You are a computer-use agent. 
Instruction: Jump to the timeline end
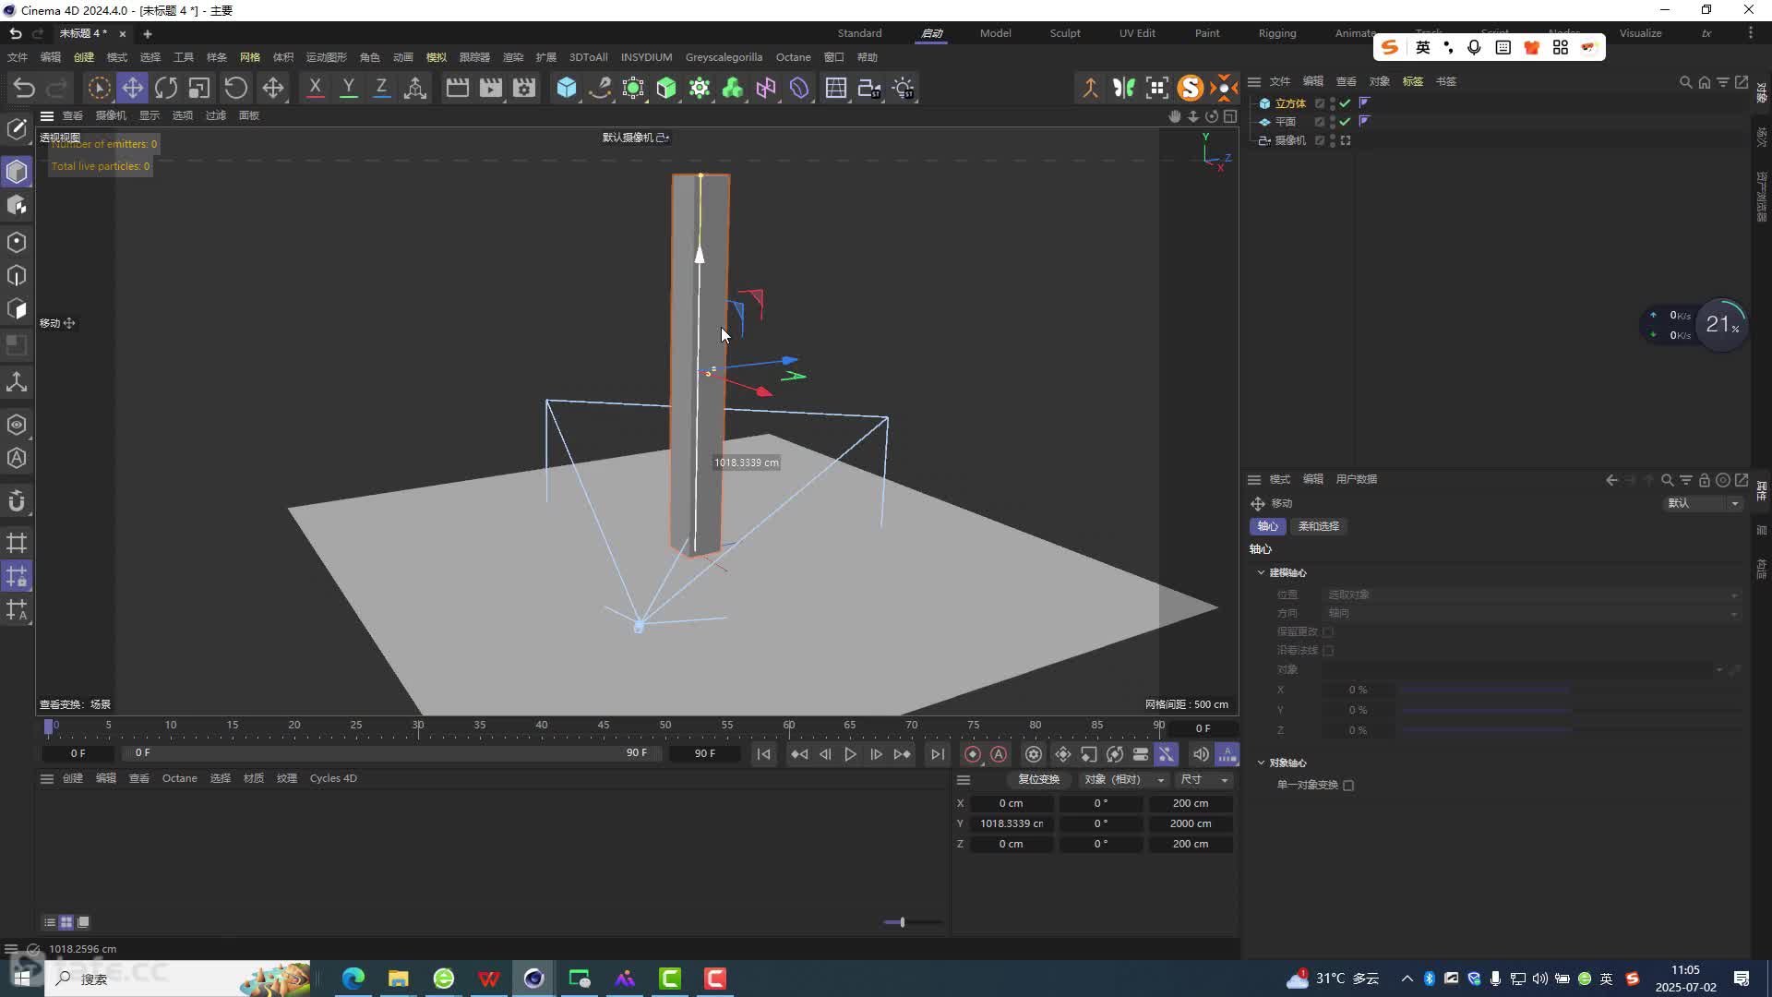[x=937, y=754]
